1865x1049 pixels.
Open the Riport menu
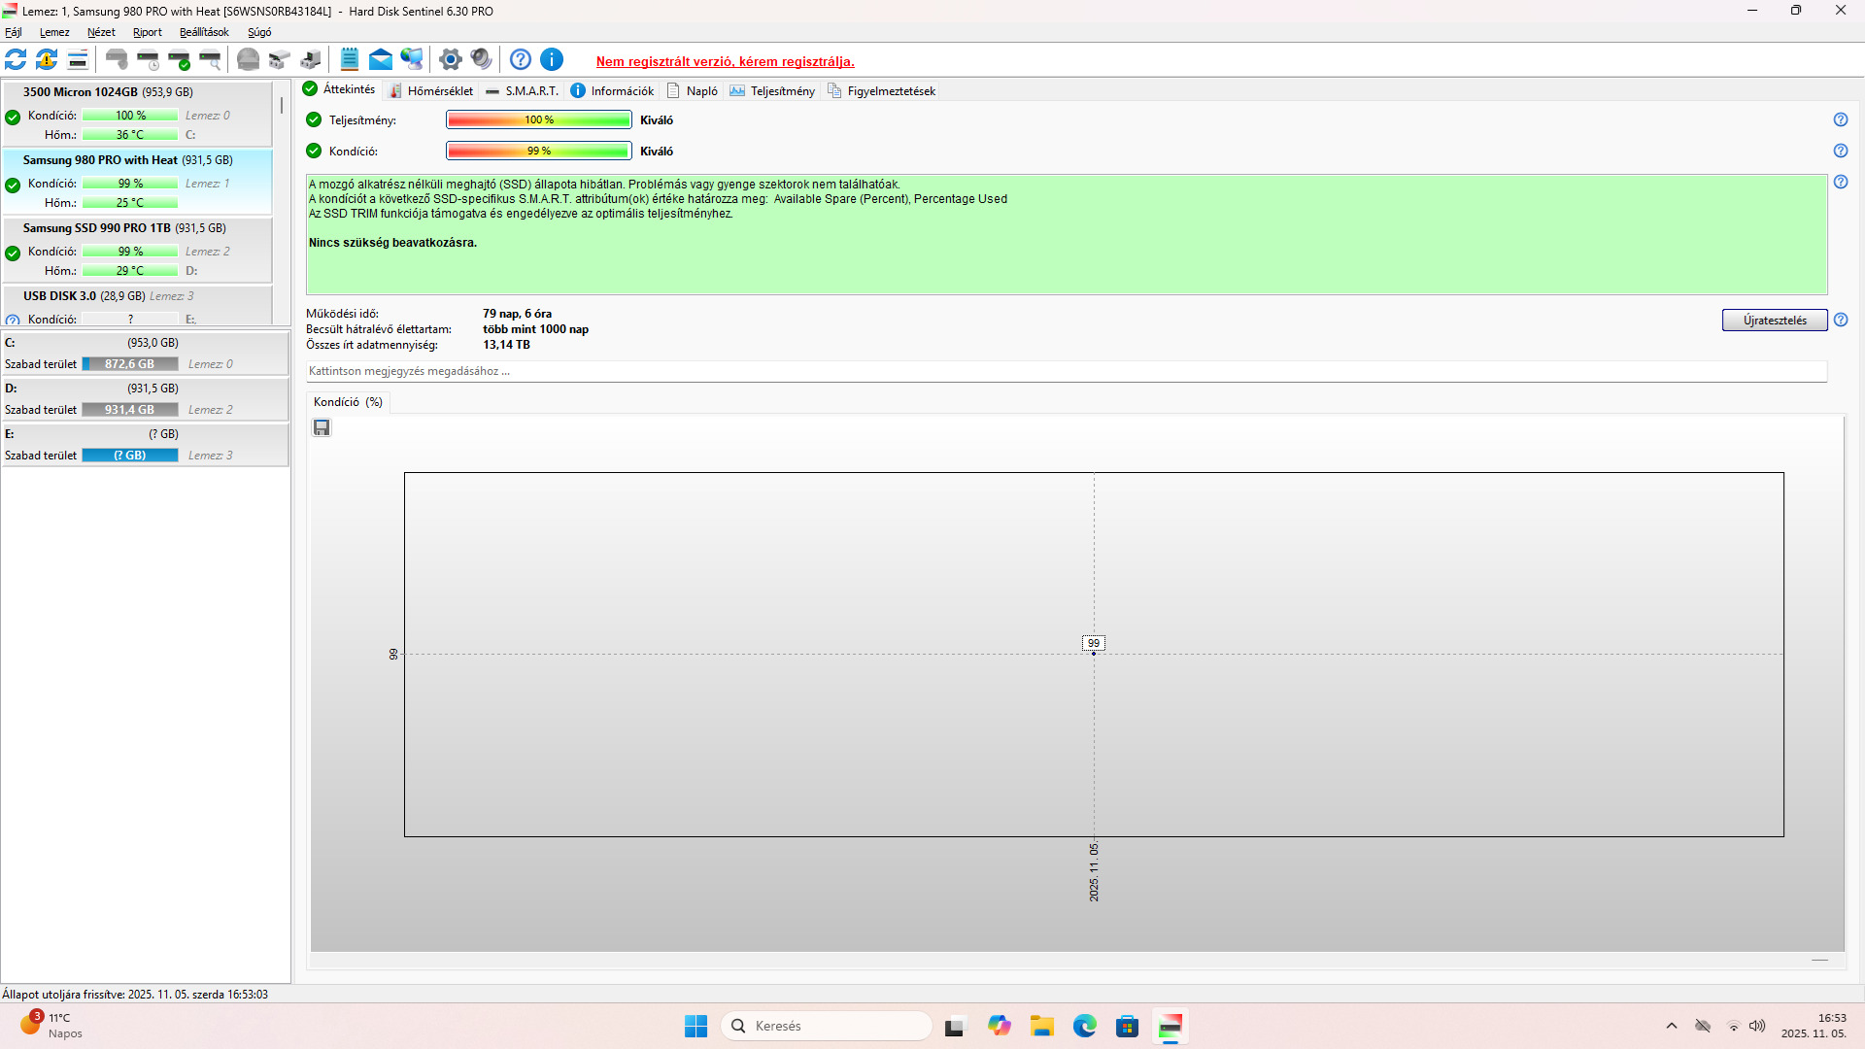(x=148, y=32)
